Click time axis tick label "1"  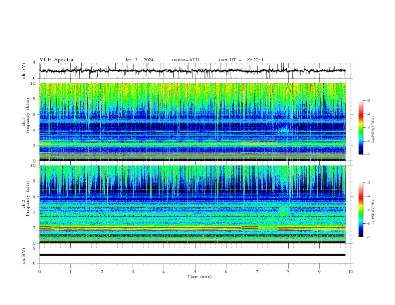tap(70, 272)
